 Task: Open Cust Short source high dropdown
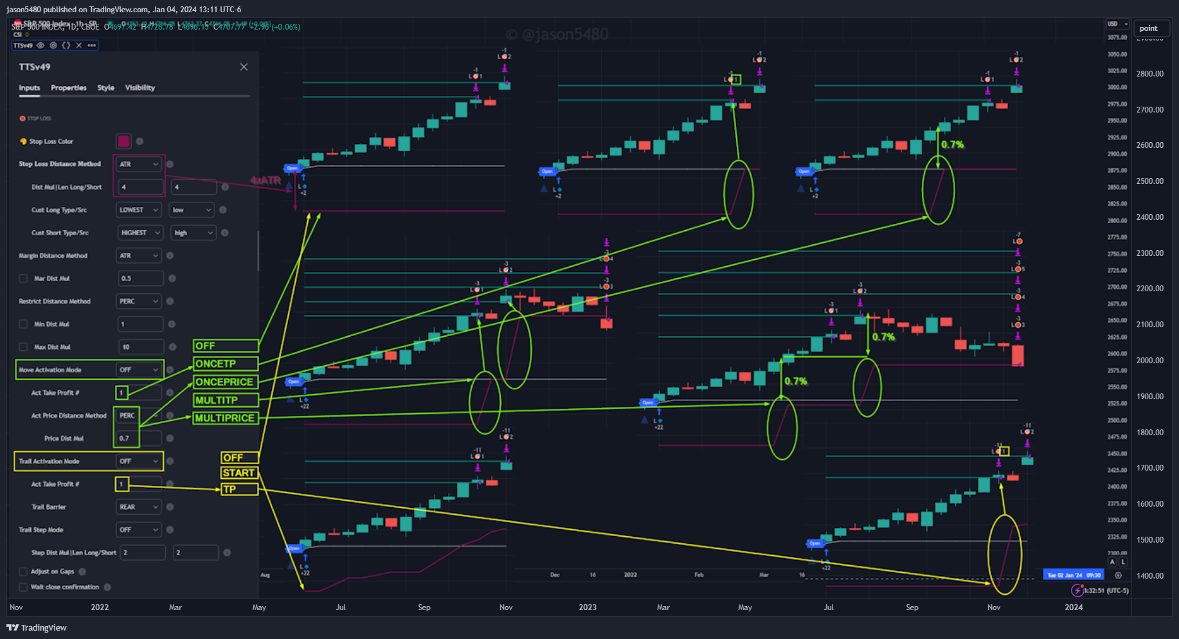point(193,233)
